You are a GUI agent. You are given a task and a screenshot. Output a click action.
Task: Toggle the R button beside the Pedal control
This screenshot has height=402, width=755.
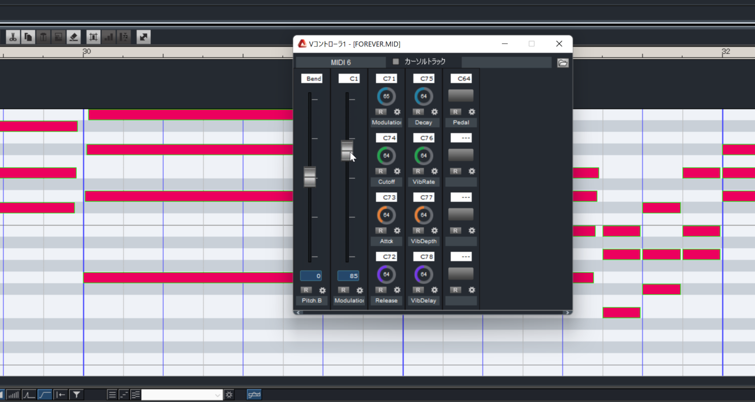click(x=455, y=112)
